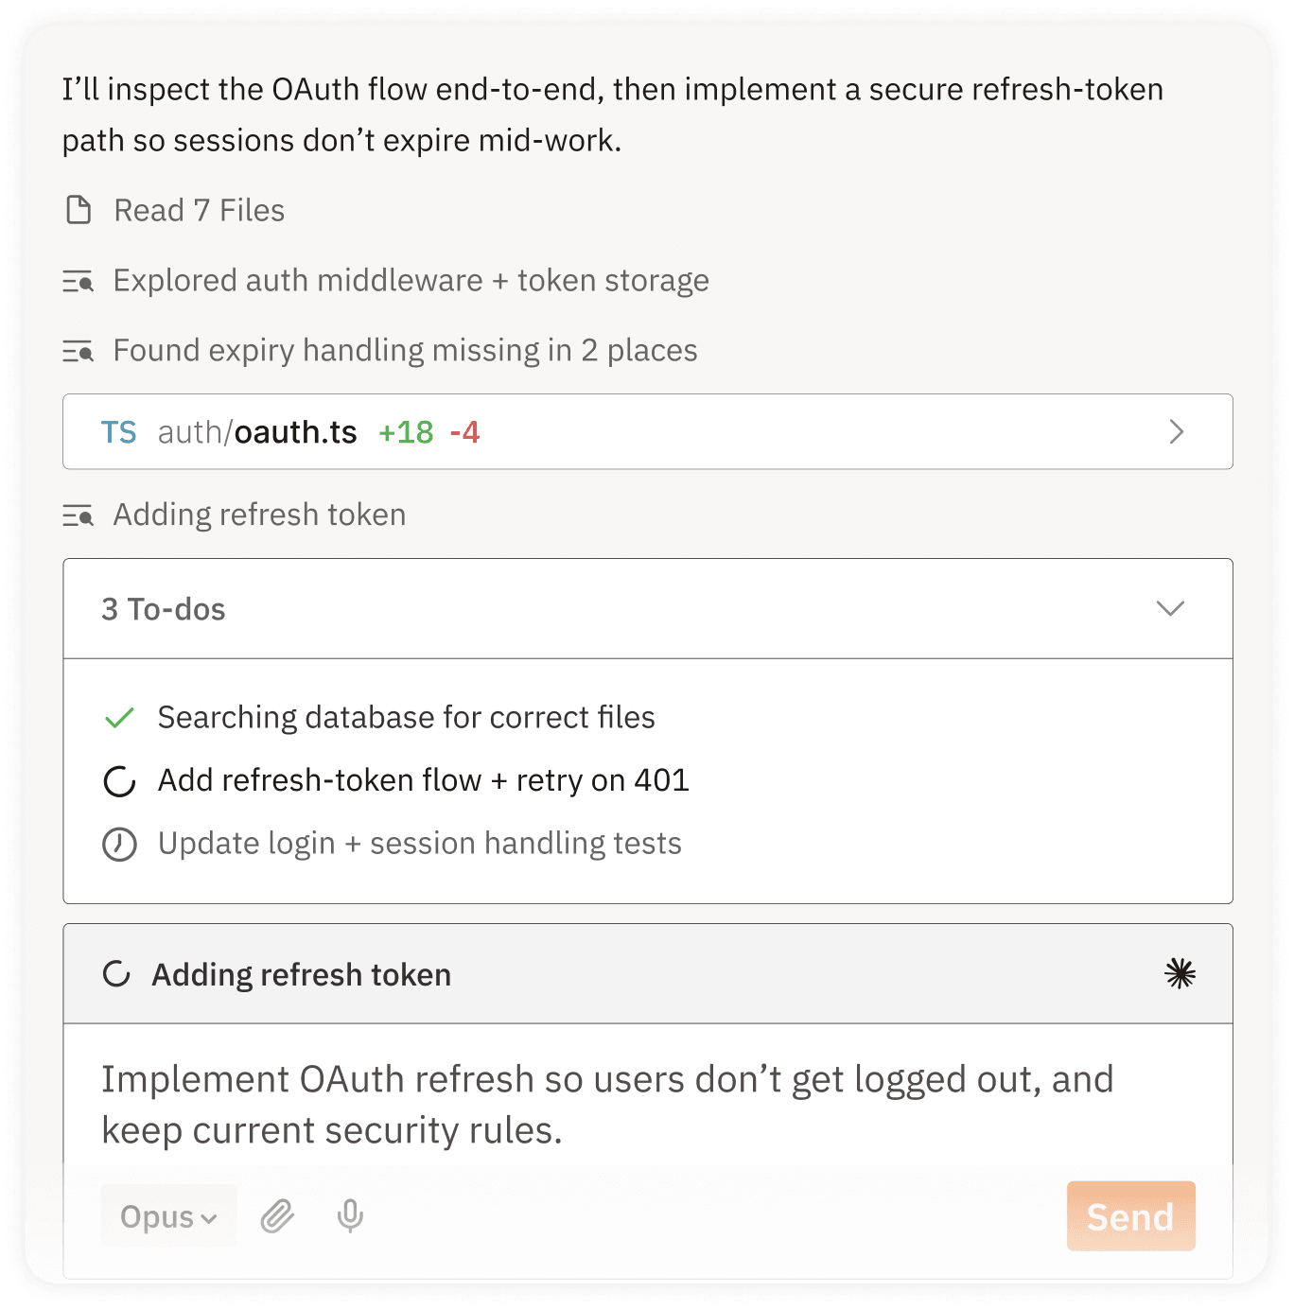Start voice input with the microphone icon
1294x1309 pixels.
[x=350, y=1216]
